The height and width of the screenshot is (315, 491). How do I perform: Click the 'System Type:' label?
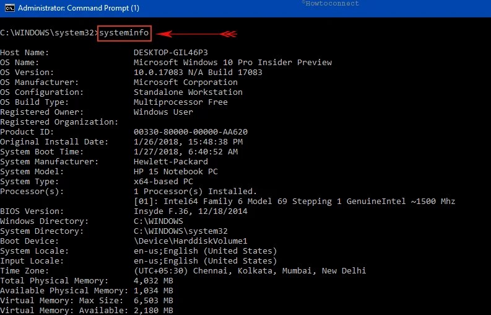30,182
